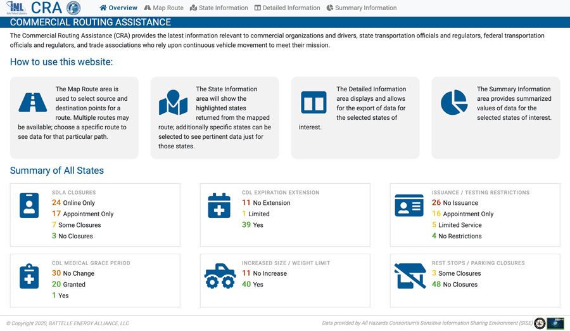
Task: Click the map marker State Information icon
Action: pos(173,103)
